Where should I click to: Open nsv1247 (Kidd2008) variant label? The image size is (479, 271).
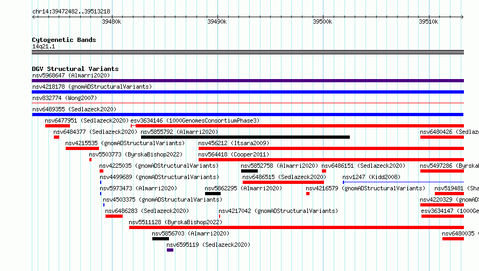point(371,177)
